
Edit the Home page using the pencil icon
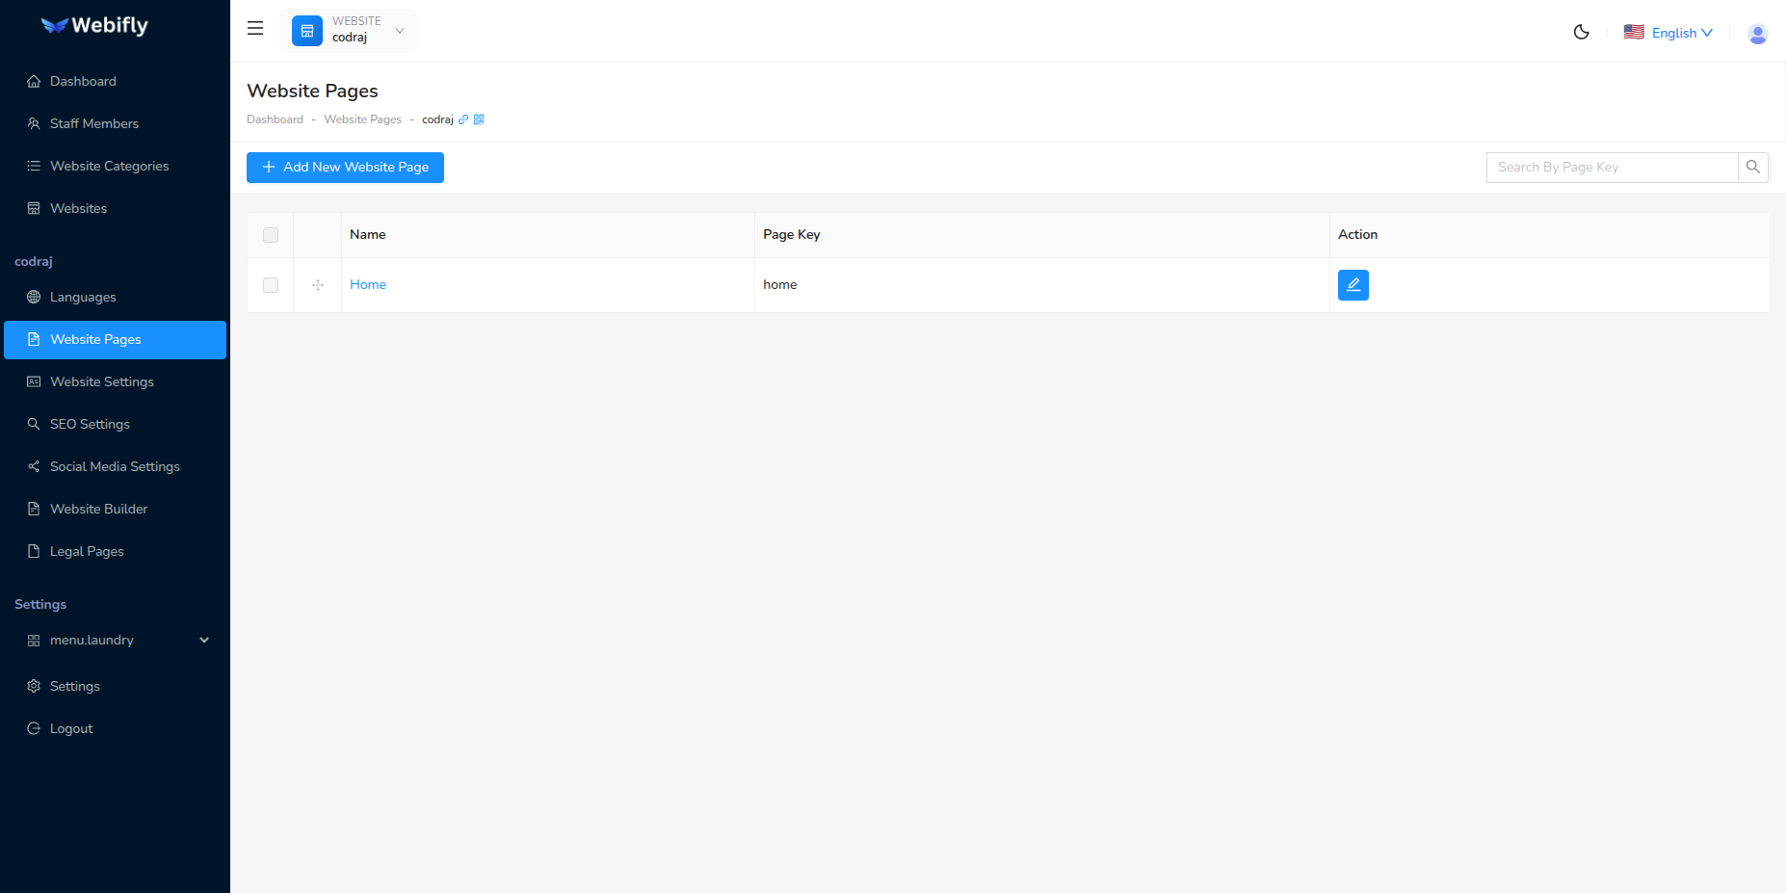[1353, 284]
